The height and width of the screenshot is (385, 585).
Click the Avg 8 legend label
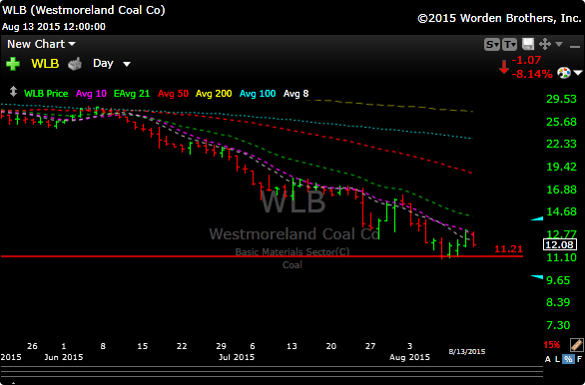295,94
